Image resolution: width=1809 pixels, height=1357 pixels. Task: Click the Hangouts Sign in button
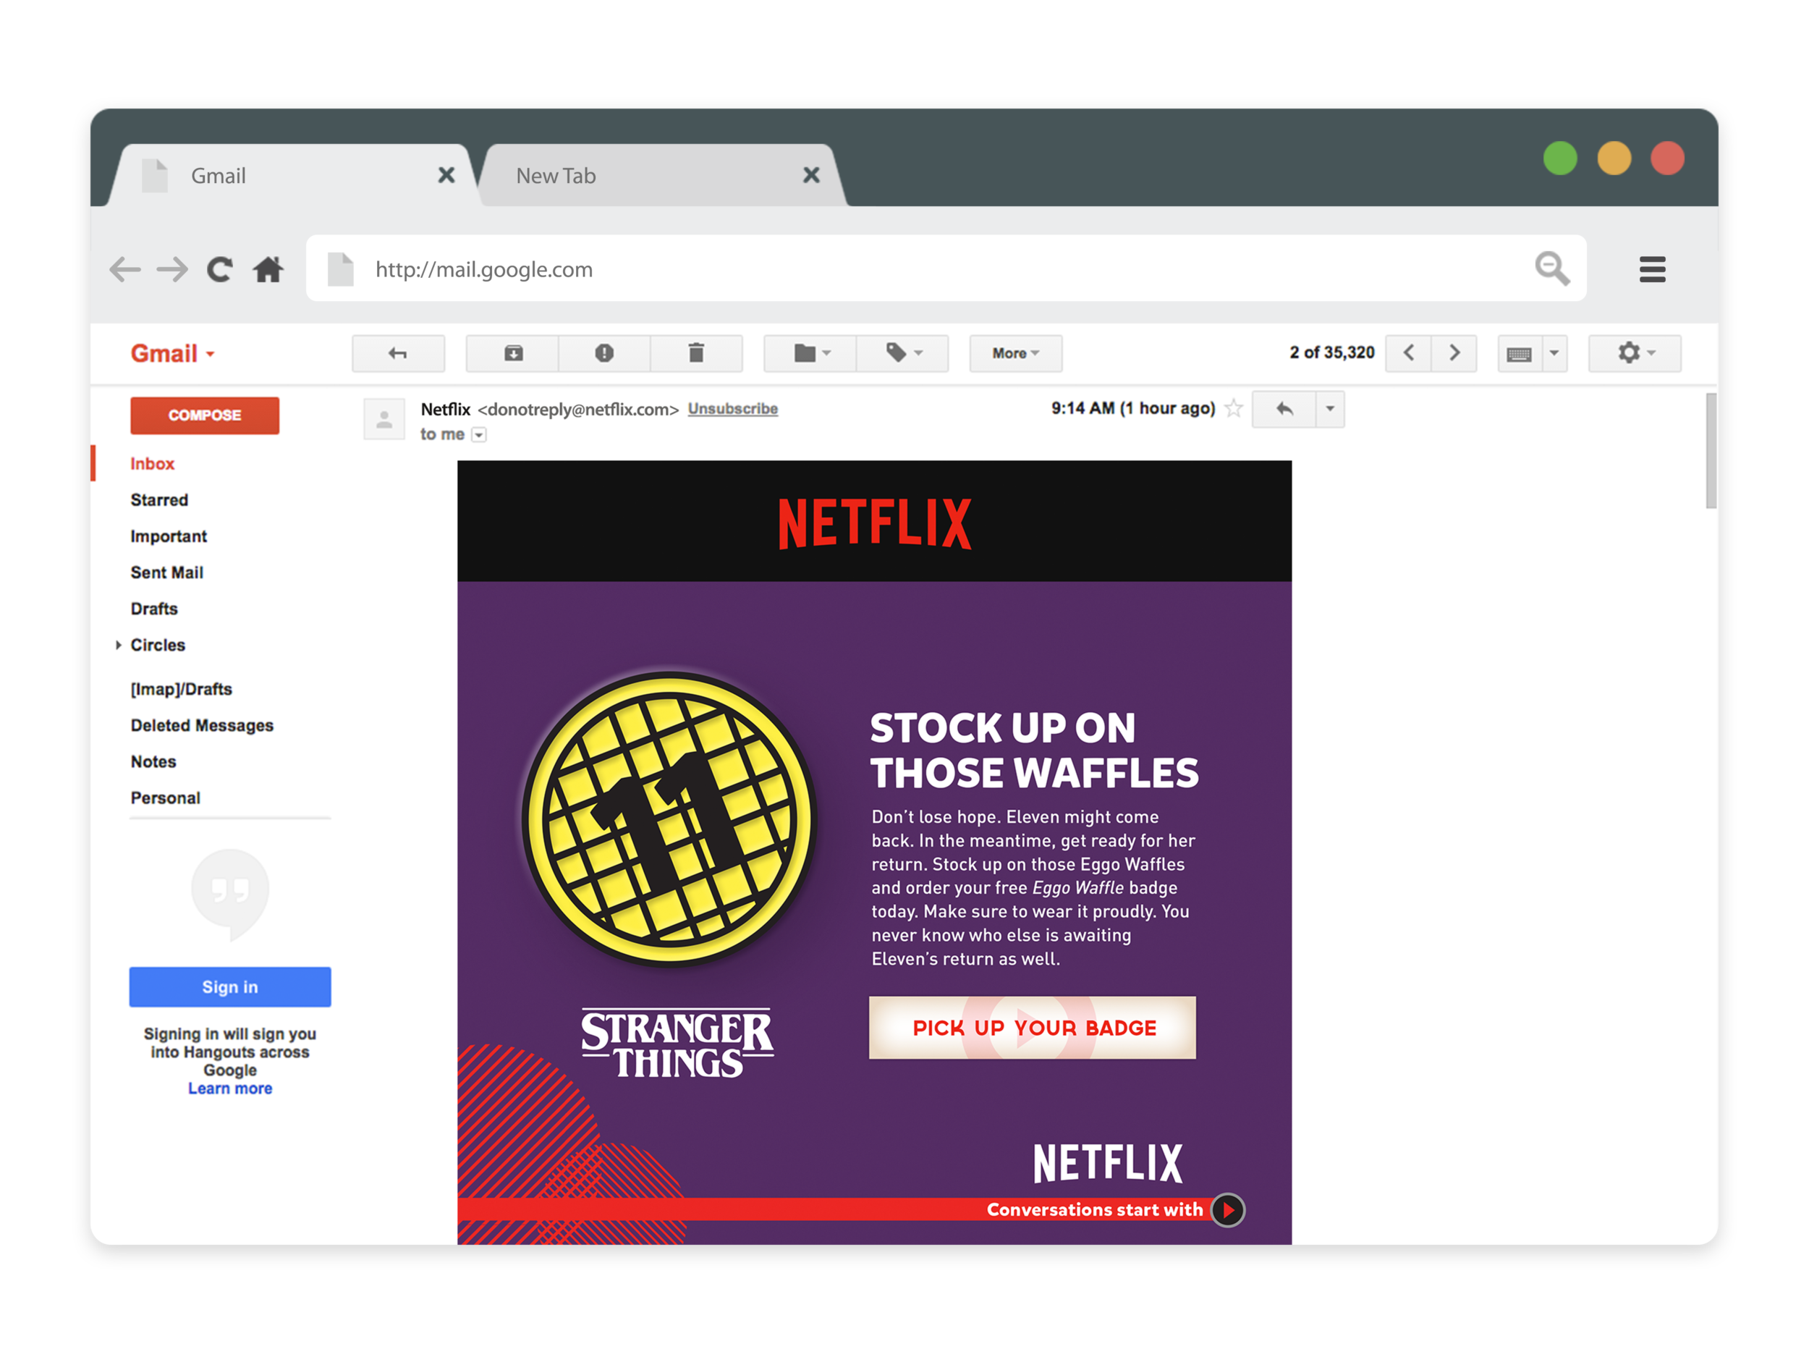coord(230,987)
